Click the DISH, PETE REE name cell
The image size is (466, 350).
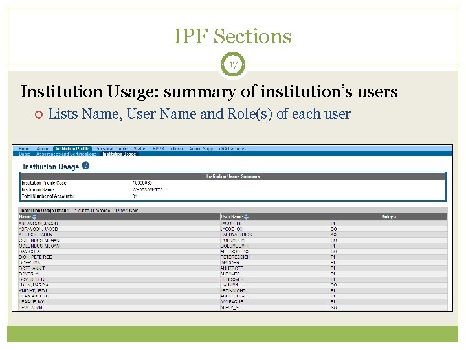click(36, 257)
